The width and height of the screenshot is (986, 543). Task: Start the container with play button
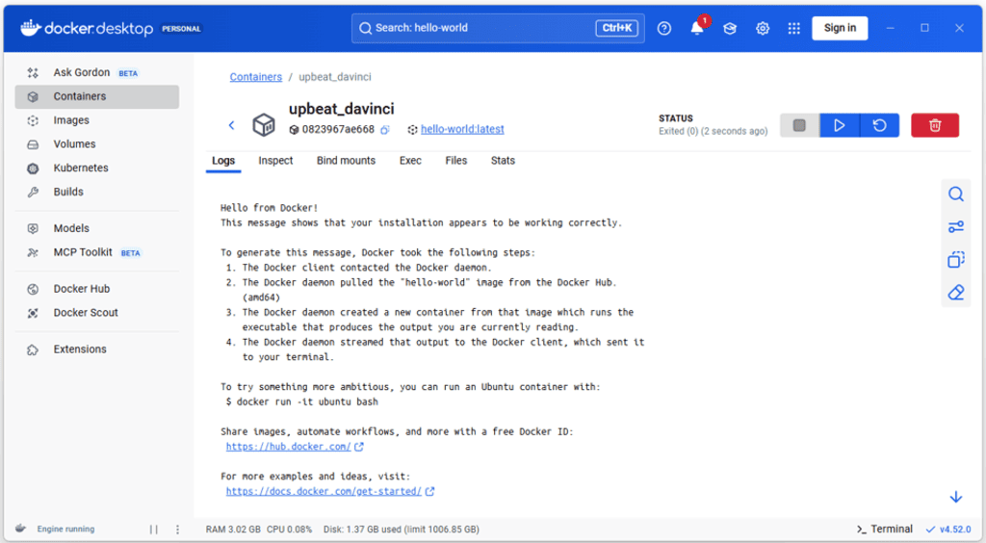tap(839, 125)
